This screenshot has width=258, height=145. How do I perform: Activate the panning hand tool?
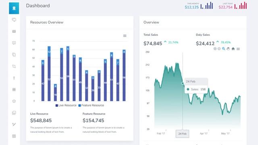(x=228, y=49)
